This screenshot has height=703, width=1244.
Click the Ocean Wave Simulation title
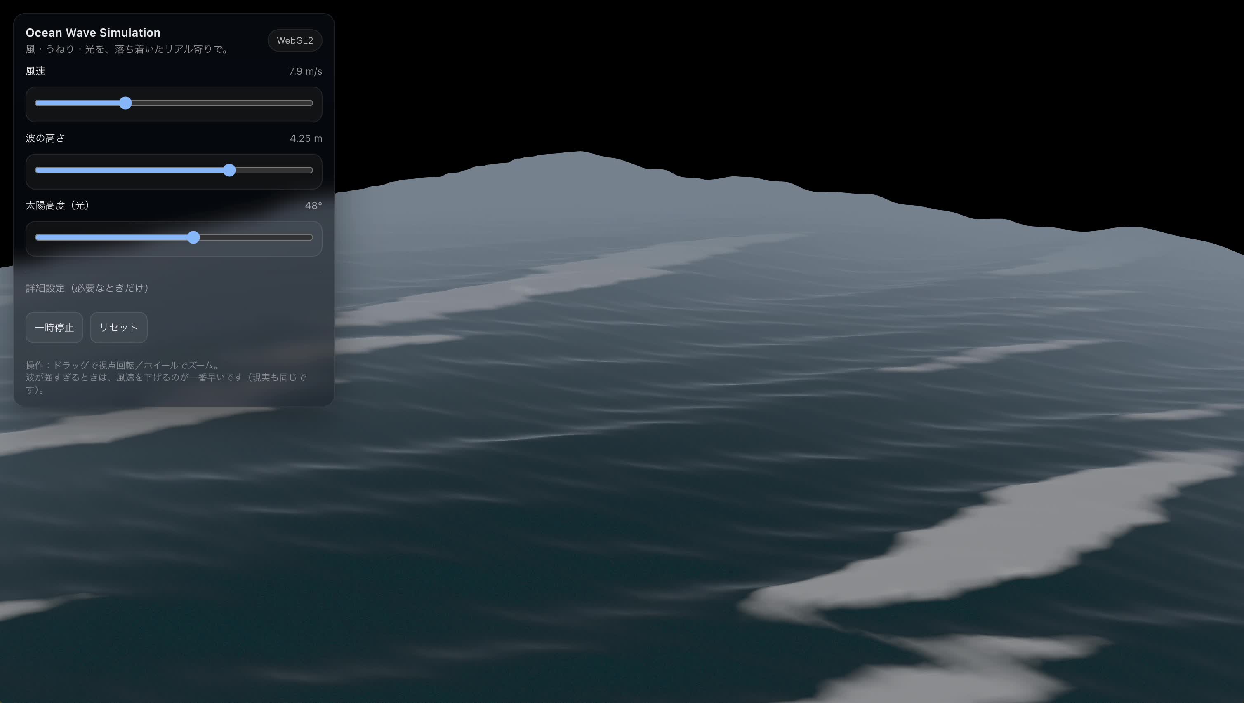[x=93, y=33]
